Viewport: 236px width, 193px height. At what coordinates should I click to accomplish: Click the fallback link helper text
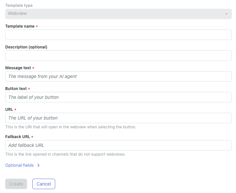coord(65,154)
